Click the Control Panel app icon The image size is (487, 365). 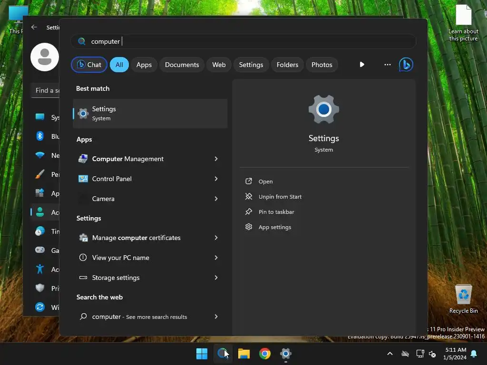pyautogui.click(x=83, y=179)
